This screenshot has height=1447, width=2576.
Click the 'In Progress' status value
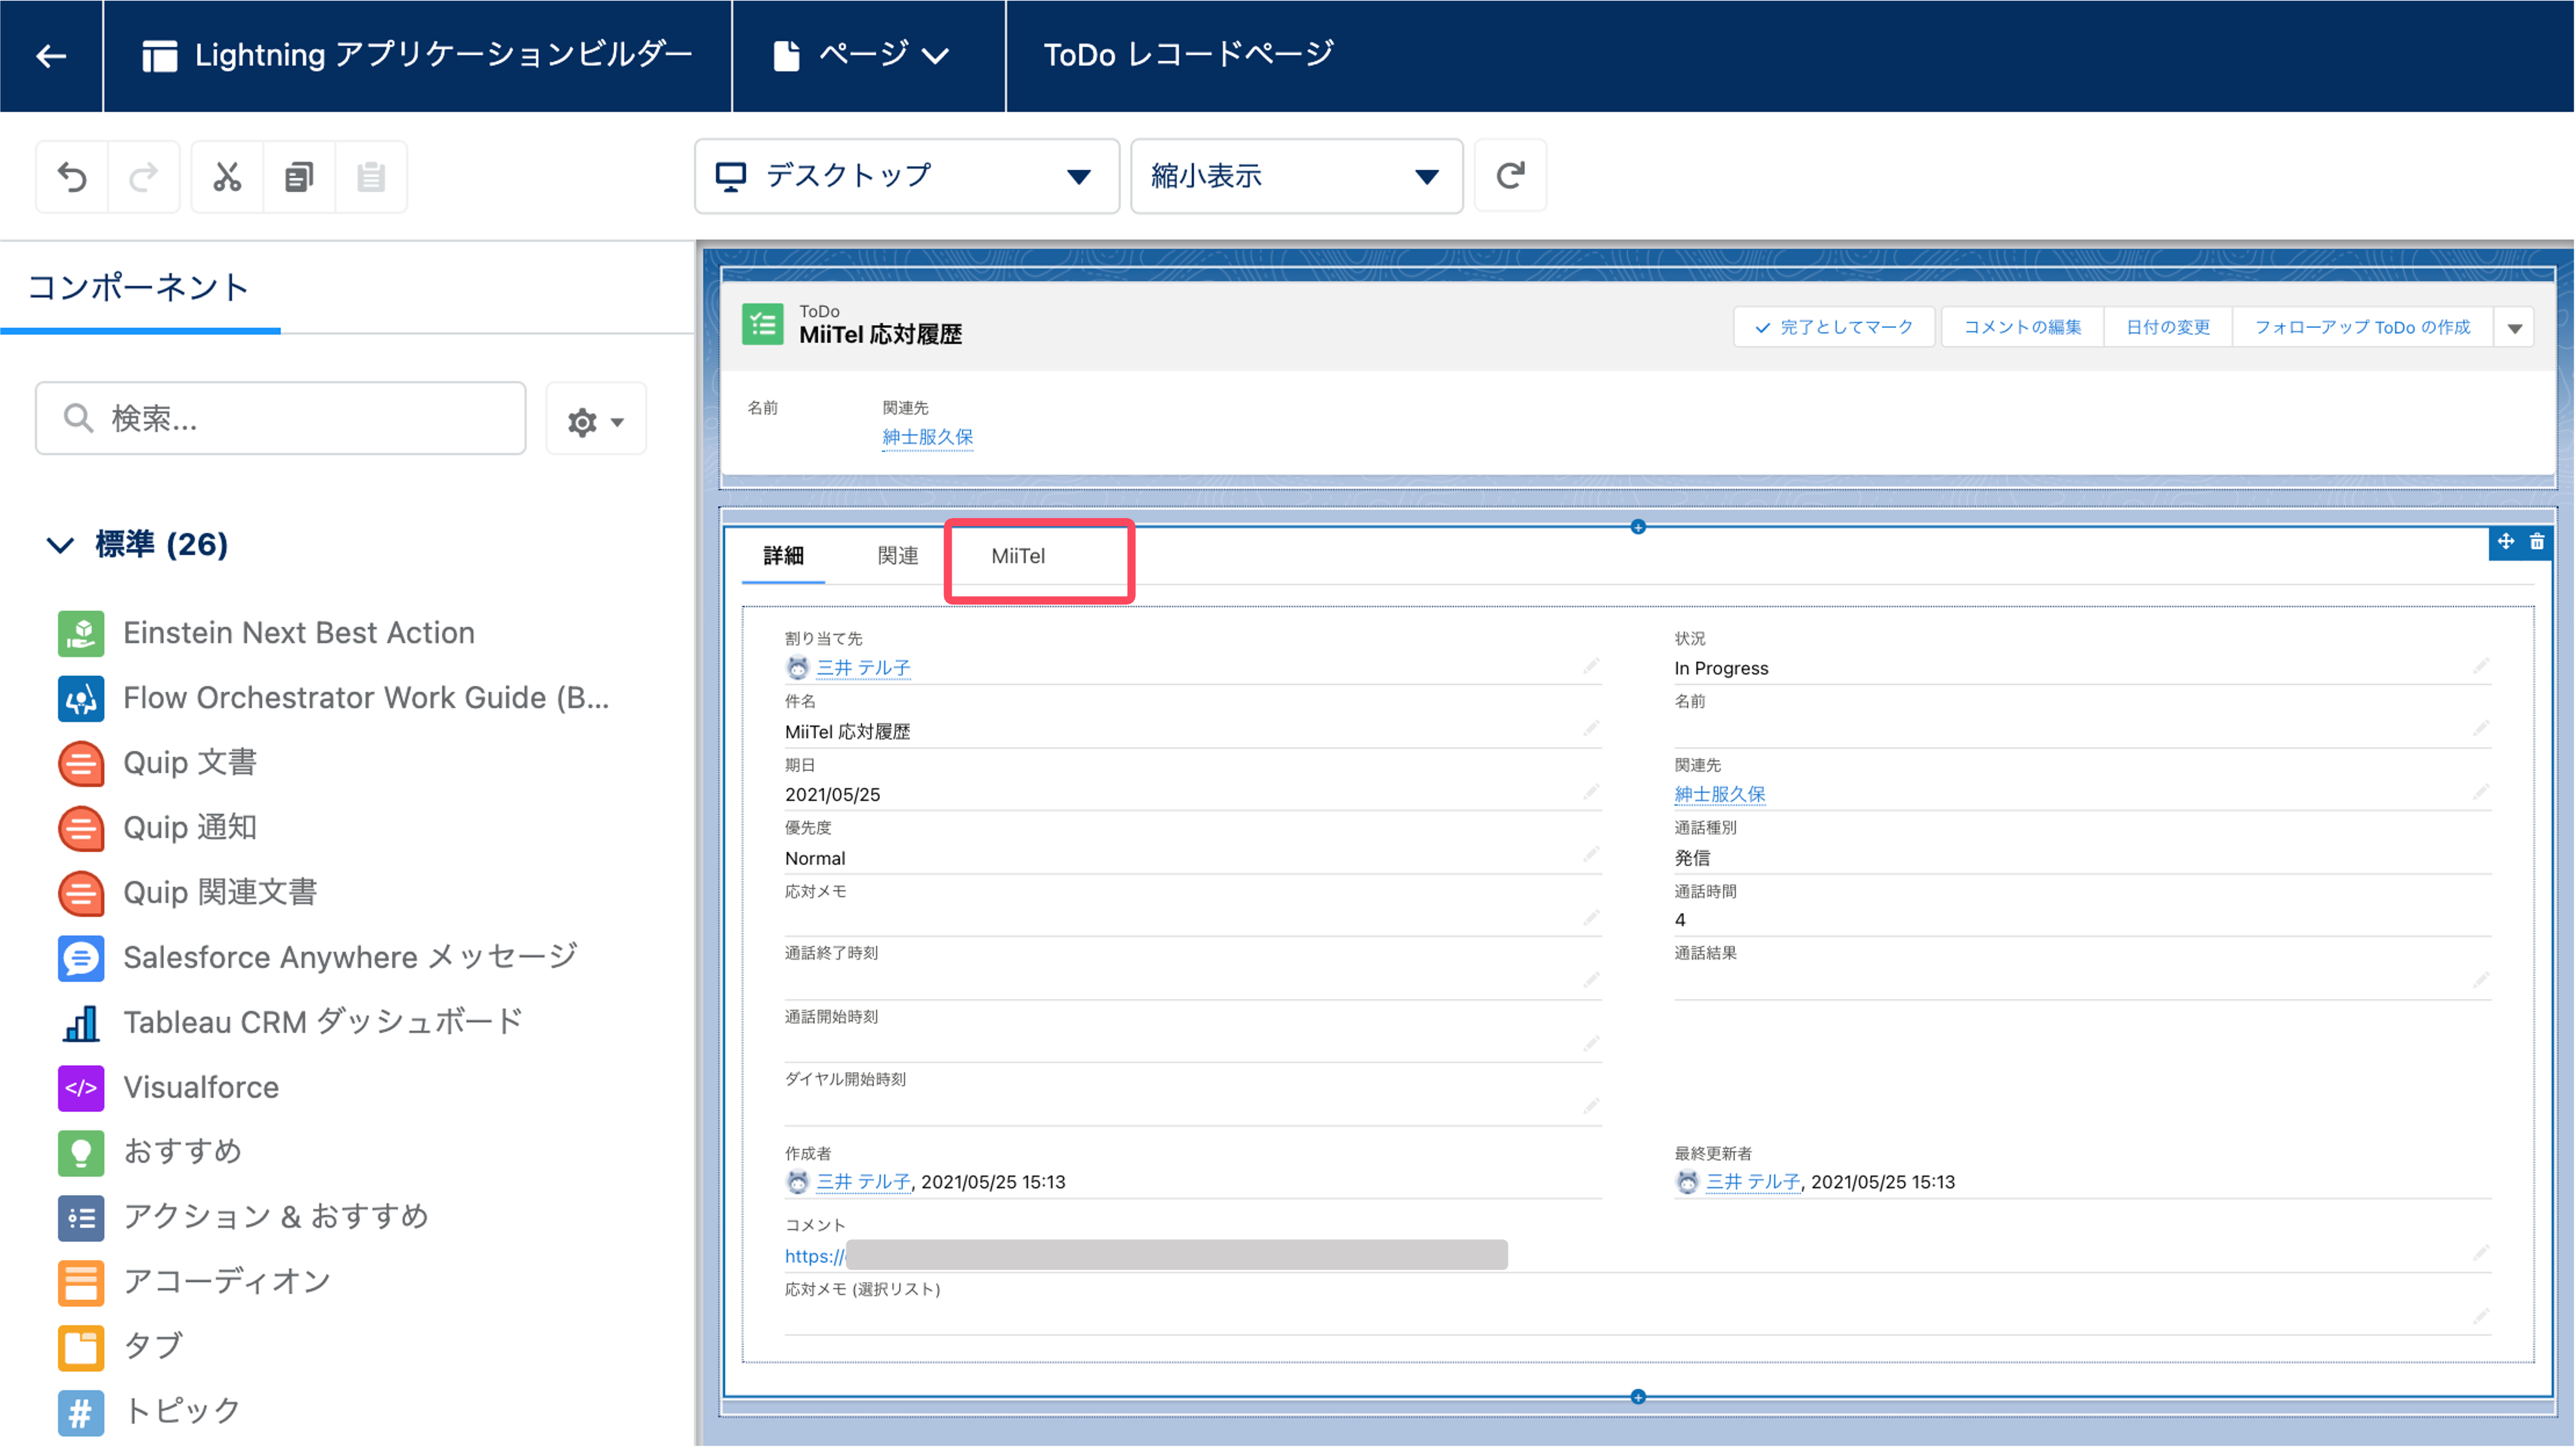click(1721, 668)
